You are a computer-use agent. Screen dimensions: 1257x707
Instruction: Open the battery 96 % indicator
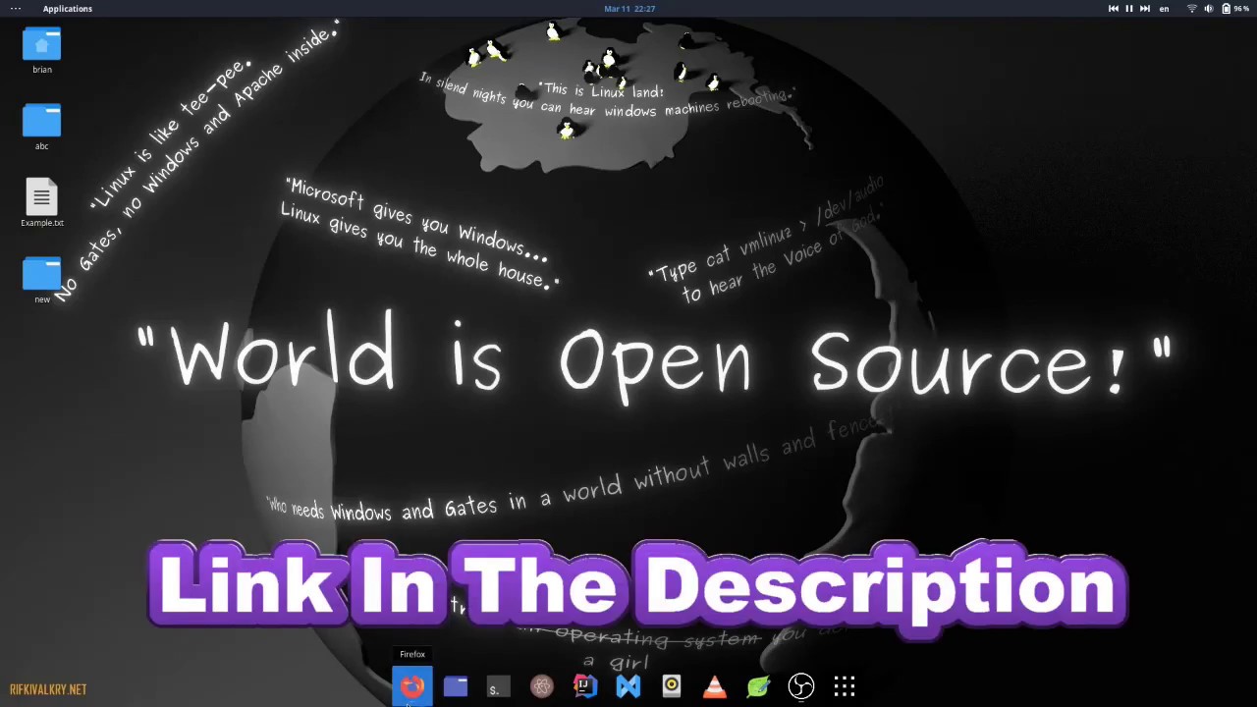1234,9
